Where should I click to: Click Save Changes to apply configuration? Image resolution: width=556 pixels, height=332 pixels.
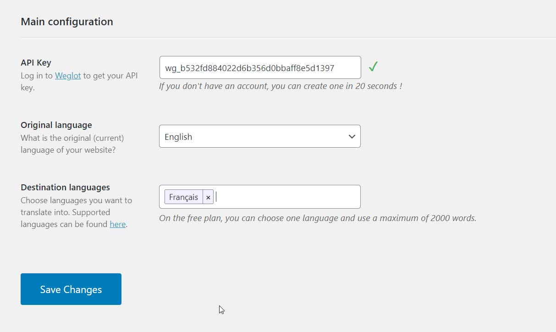coord(71,289)
